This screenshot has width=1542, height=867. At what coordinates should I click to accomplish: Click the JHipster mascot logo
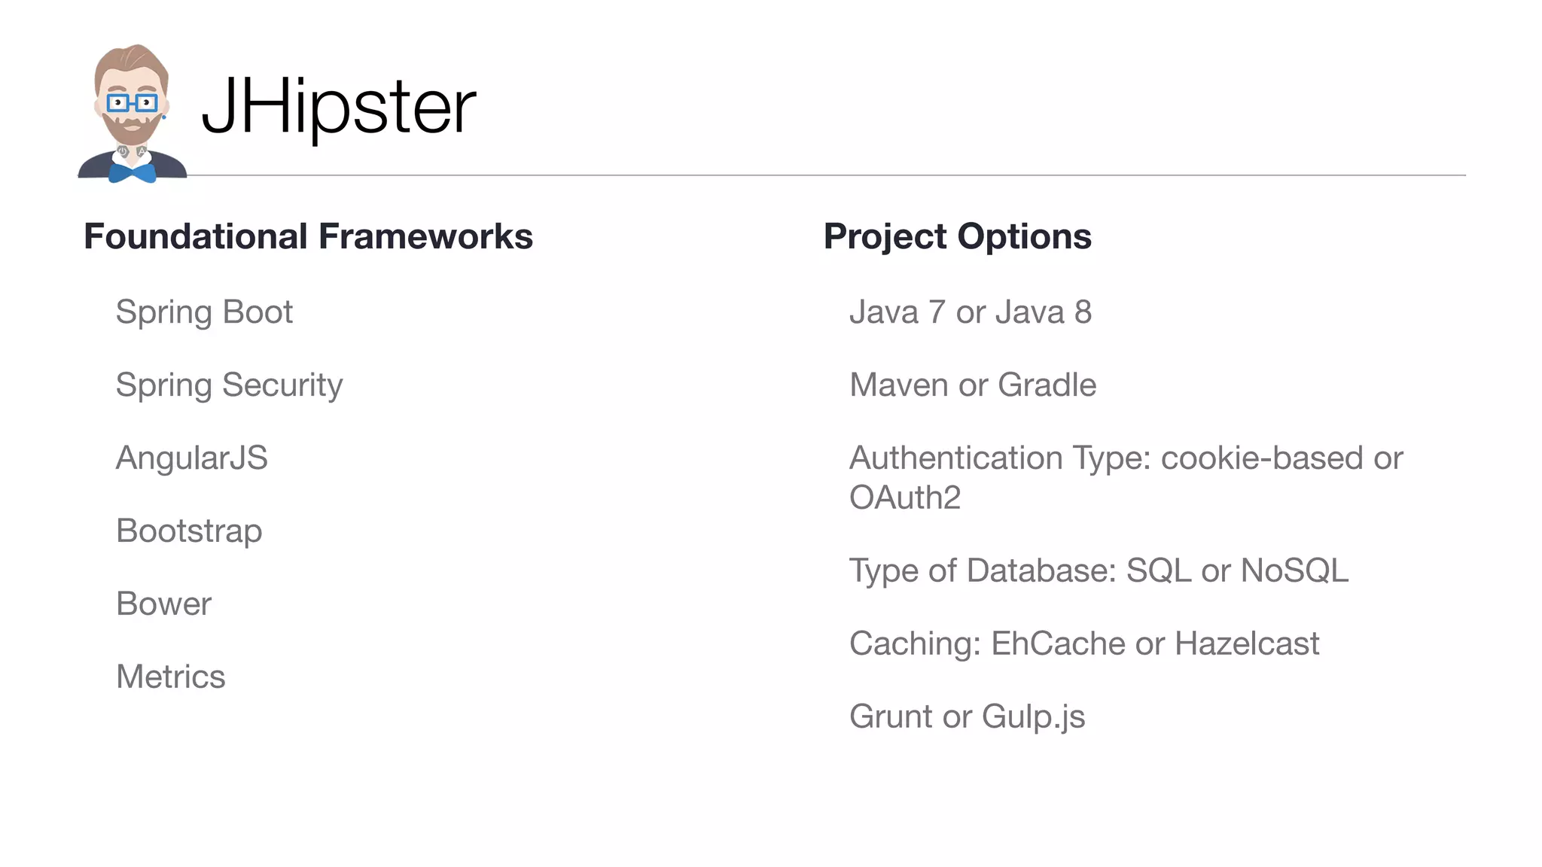(132, 113)
